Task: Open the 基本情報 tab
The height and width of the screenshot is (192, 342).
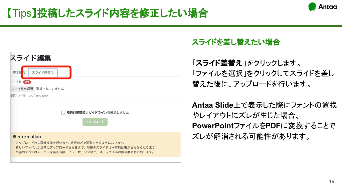Action: (19, 72)
